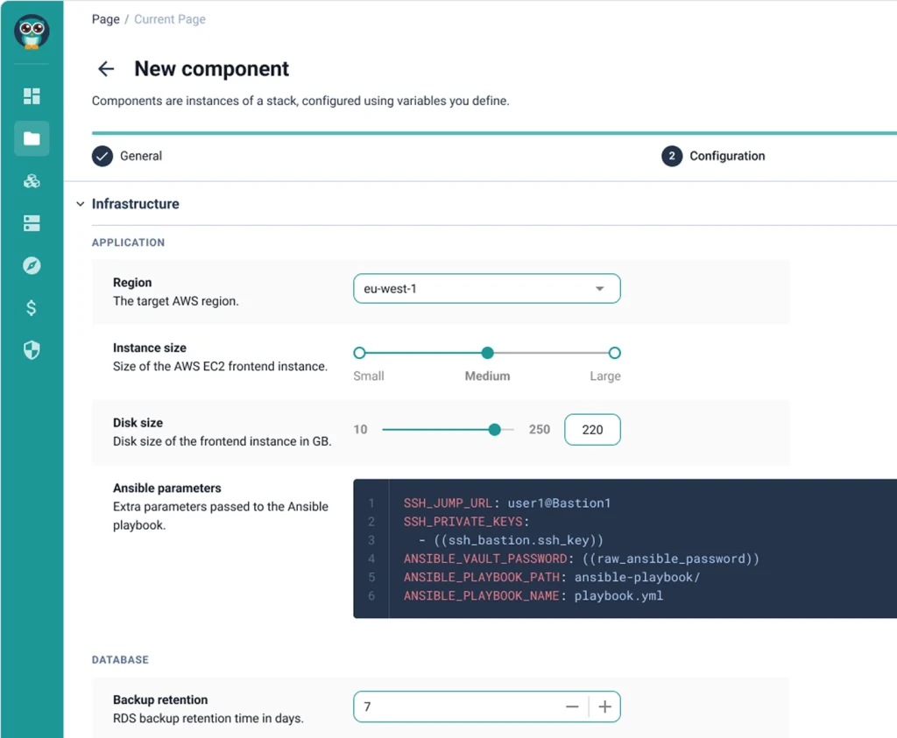This screenshot has width=897, height=738.
Task: Select Medium instance size
Action: click(x=487, y=353)
